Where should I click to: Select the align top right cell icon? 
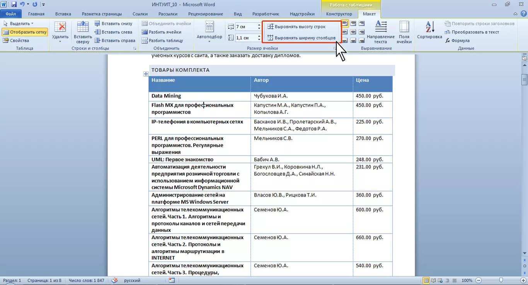tap(362, 23)
